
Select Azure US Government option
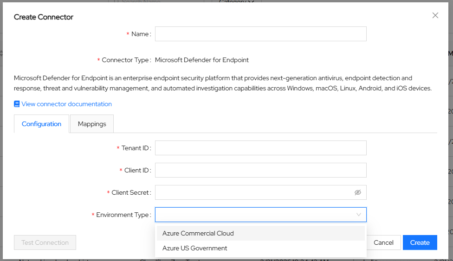click(260, 248)
